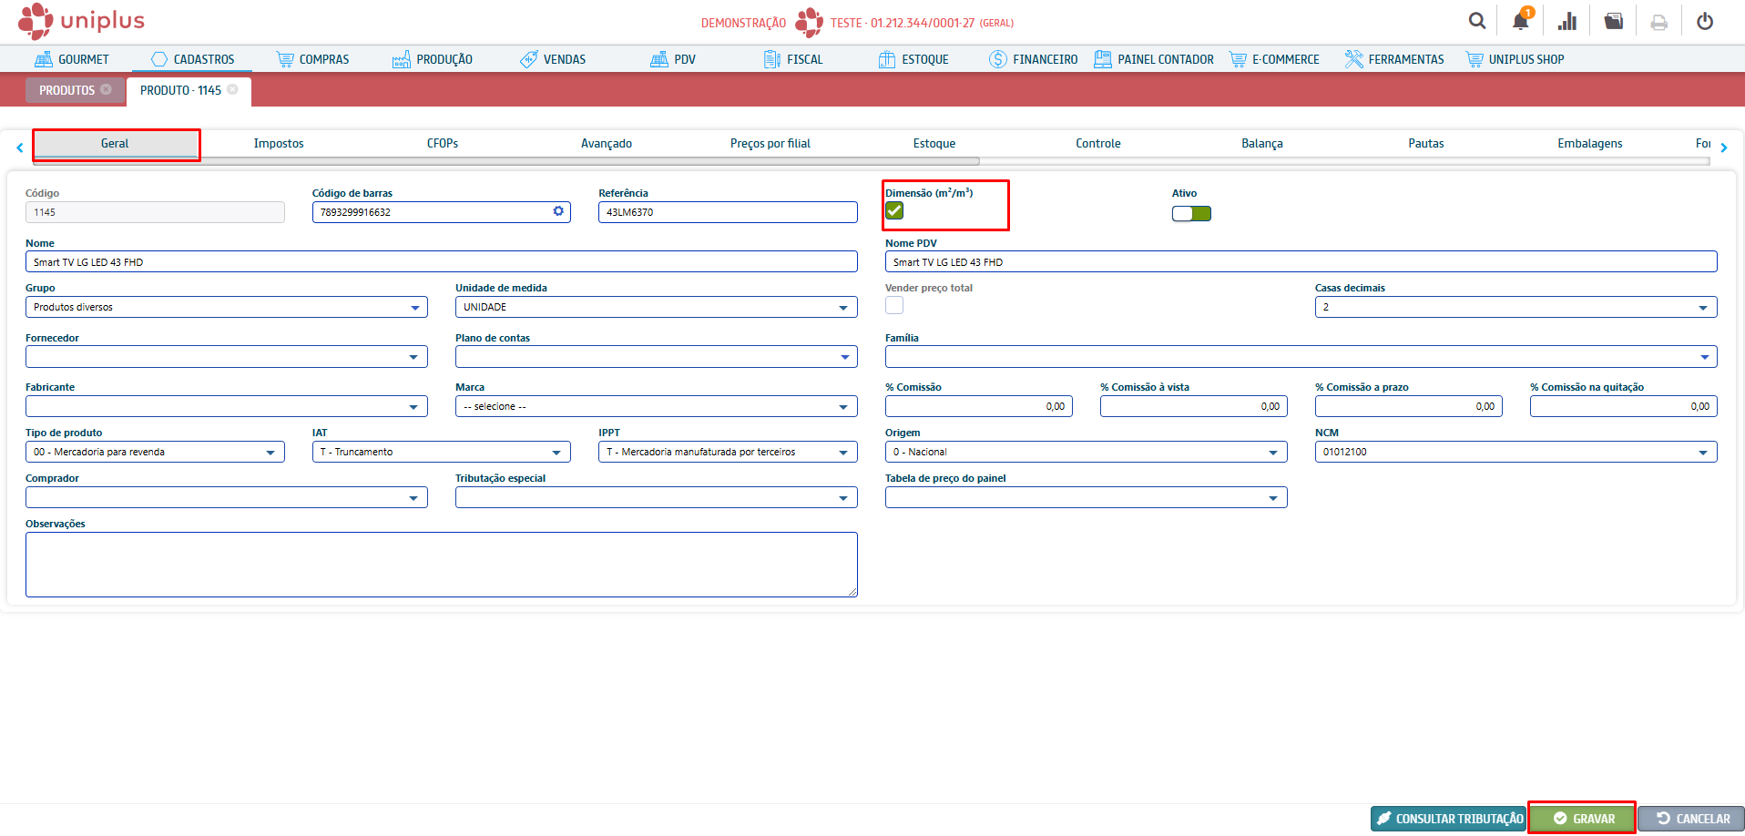
Task: Click the uniplus logo
Action: [x=81, y=20]
